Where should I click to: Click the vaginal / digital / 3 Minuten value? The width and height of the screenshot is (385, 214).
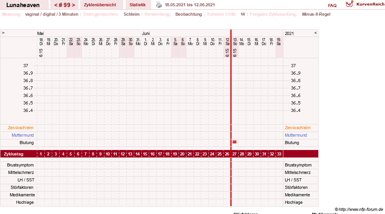click(x=51, y=14)
